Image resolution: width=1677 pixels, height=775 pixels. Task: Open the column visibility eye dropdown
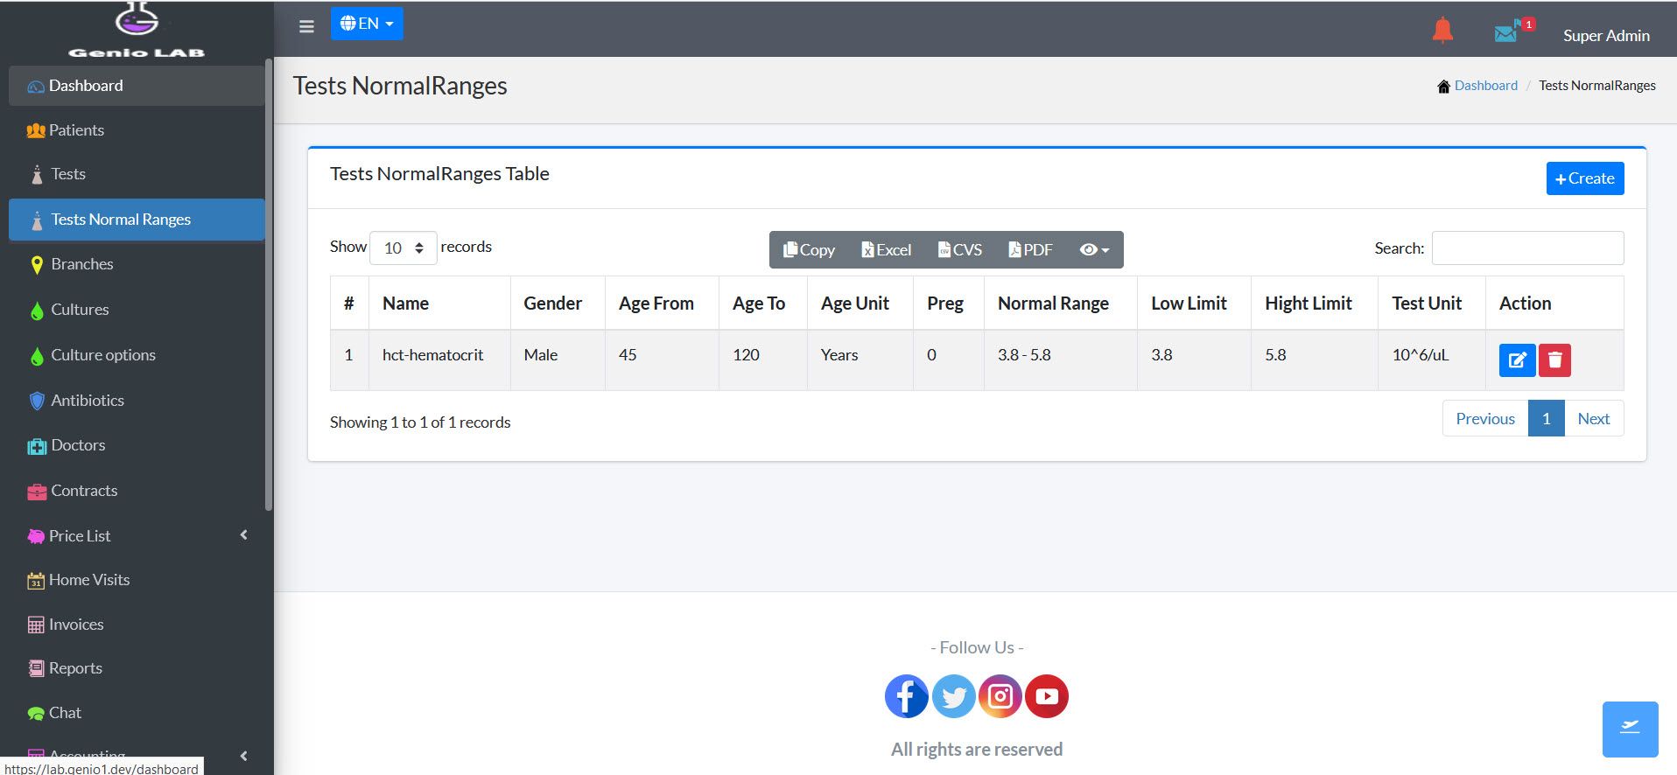pyautogui.click(x=1094, y=250)
